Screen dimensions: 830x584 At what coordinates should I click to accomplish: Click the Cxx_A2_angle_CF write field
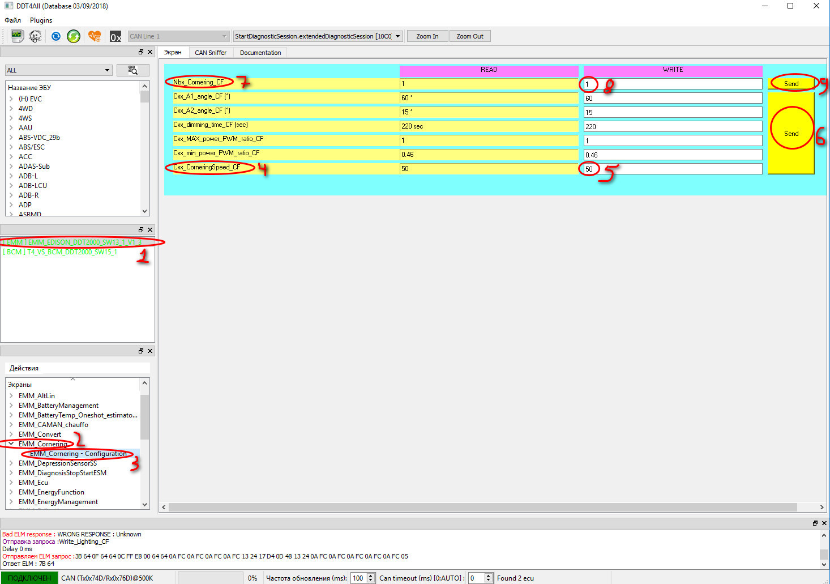pyautogui.click(x=673, y=112)
